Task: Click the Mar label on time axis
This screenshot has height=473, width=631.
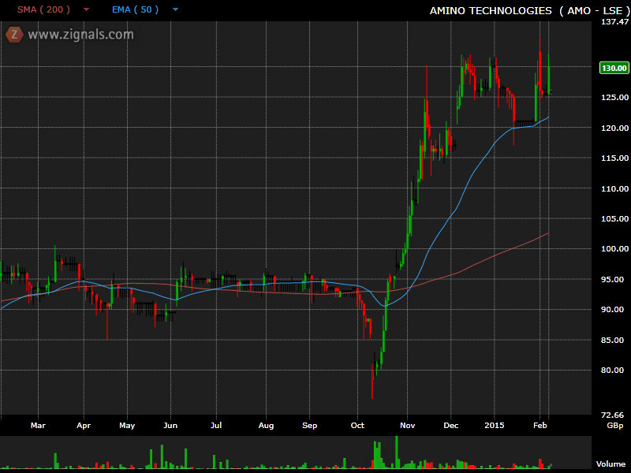Action: [38, 425]
